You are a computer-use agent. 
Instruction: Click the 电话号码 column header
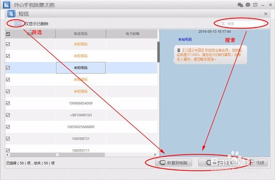[x=81, y=34]
